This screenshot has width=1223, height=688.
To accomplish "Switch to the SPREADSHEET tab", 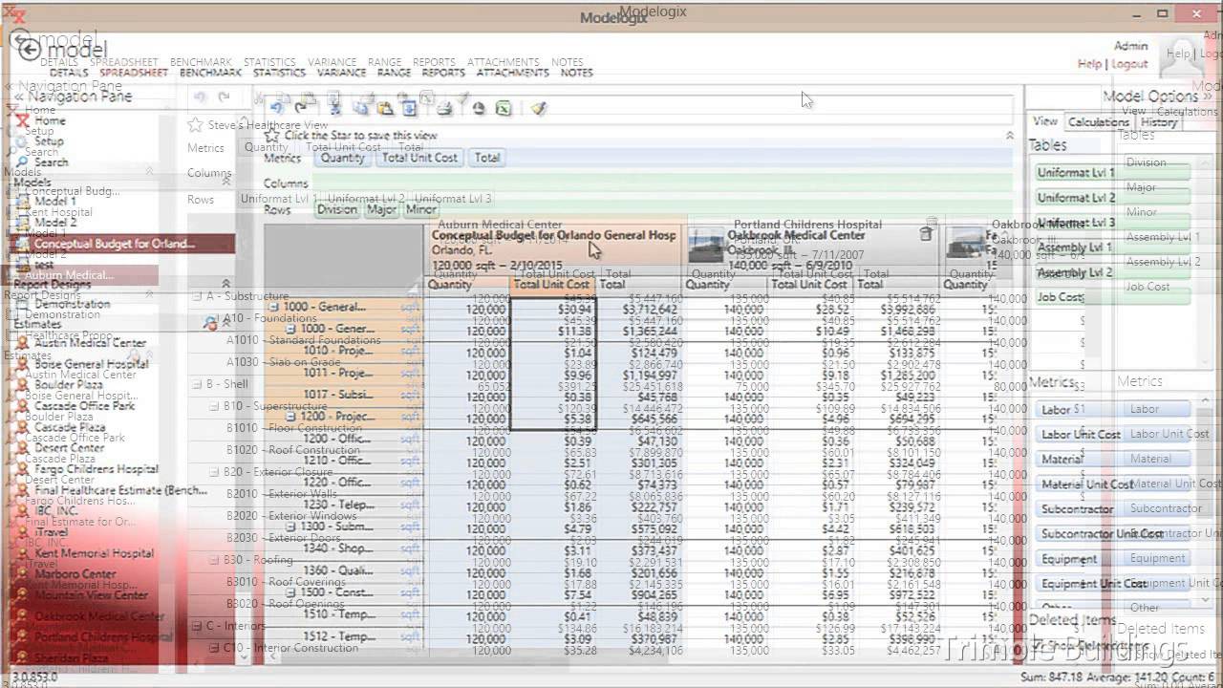I will click(134, 73).
